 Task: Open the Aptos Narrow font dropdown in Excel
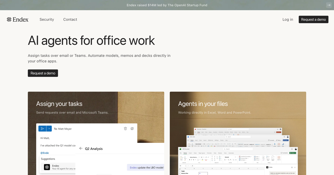tap(195, 157)
